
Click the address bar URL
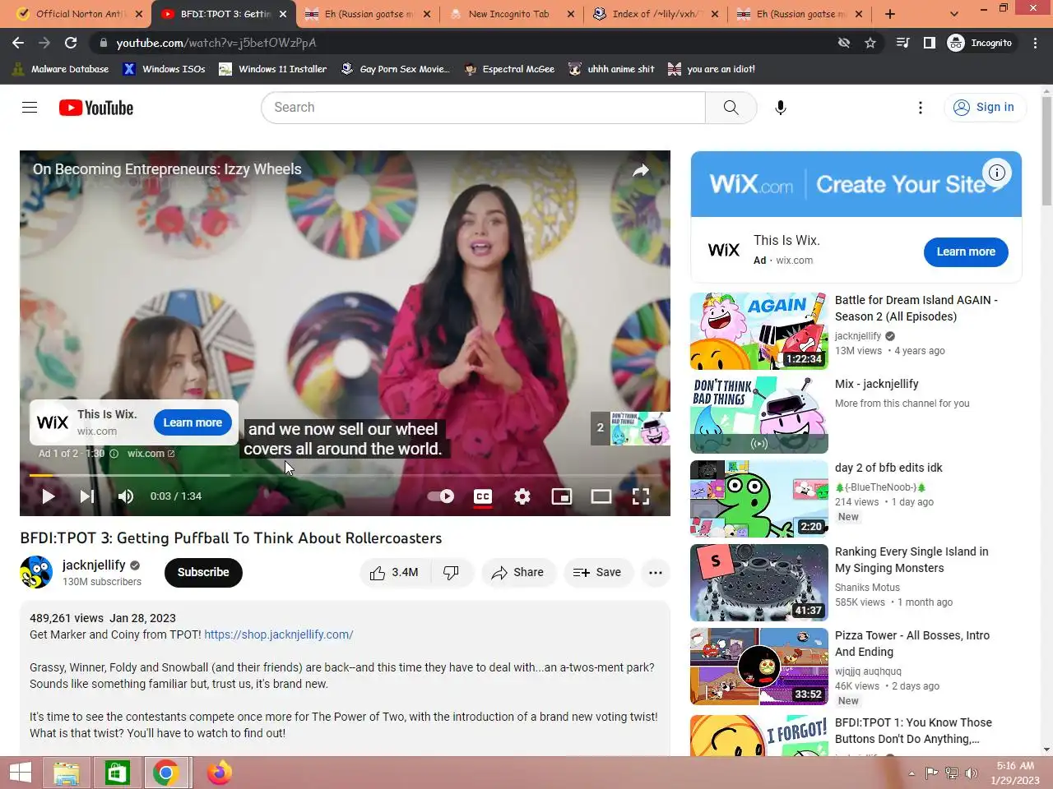tap(216, 43)
